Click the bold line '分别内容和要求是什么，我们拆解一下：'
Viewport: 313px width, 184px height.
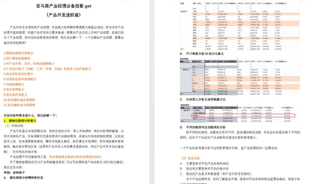30,115
